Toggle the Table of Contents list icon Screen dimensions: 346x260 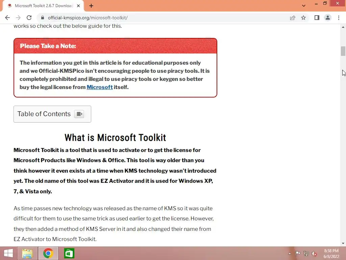click(x=79, y=114)
